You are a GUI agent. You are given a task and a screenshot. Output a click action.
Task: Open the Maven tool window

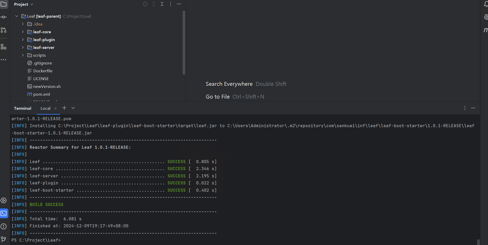click(x=485, y=30)
